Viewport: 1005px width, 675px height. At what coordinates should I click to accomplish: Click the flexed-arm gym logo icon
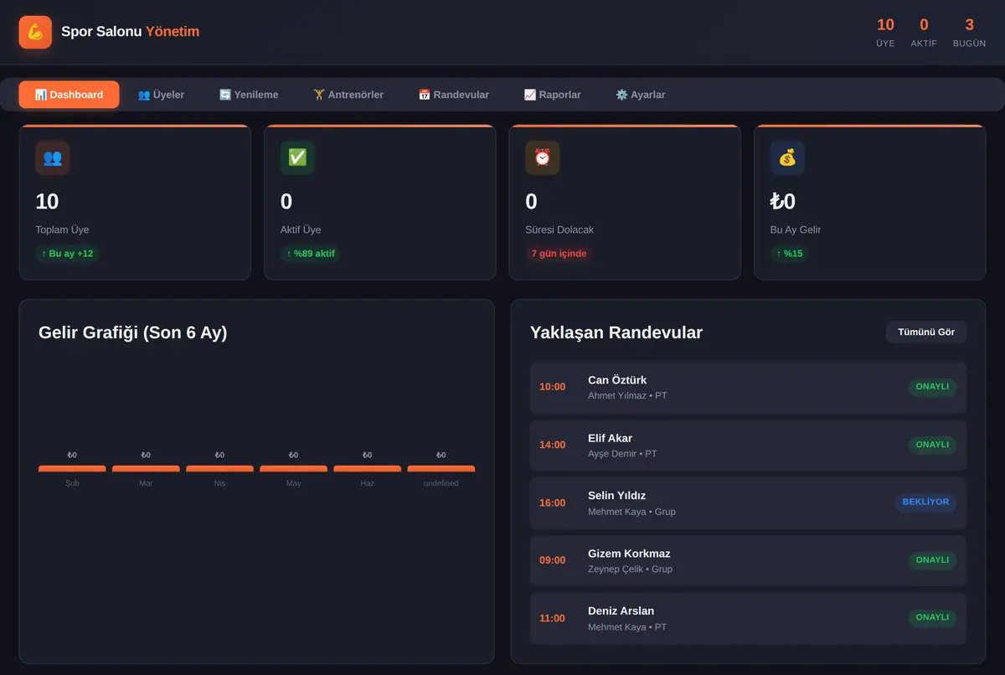point(35,32)
